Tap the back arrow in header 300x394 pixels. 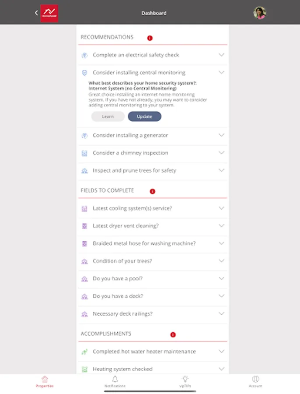click(x=36, y=13)
